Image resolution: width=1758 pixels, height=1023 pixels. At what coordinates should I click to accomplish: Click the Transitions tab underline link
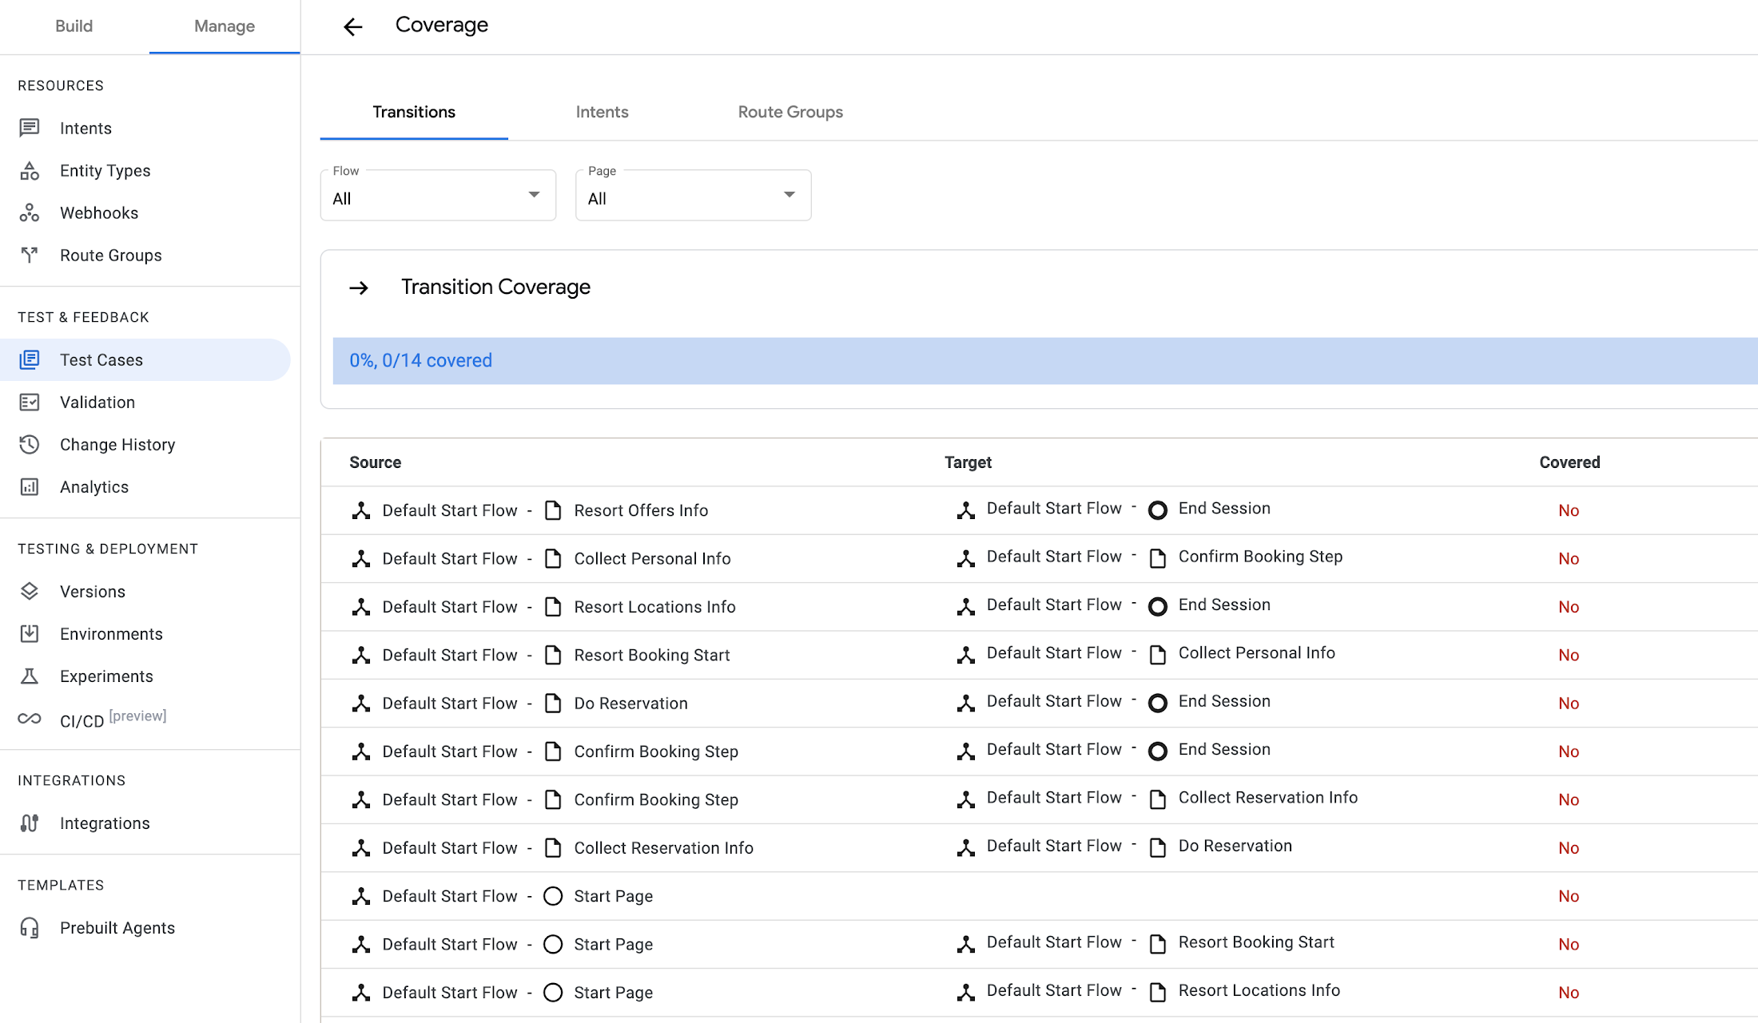pos(413,112)
